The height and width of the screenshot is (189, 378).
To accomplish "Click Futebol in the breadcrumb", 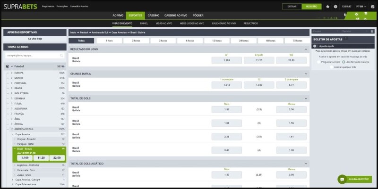I will tap(84, 33).
